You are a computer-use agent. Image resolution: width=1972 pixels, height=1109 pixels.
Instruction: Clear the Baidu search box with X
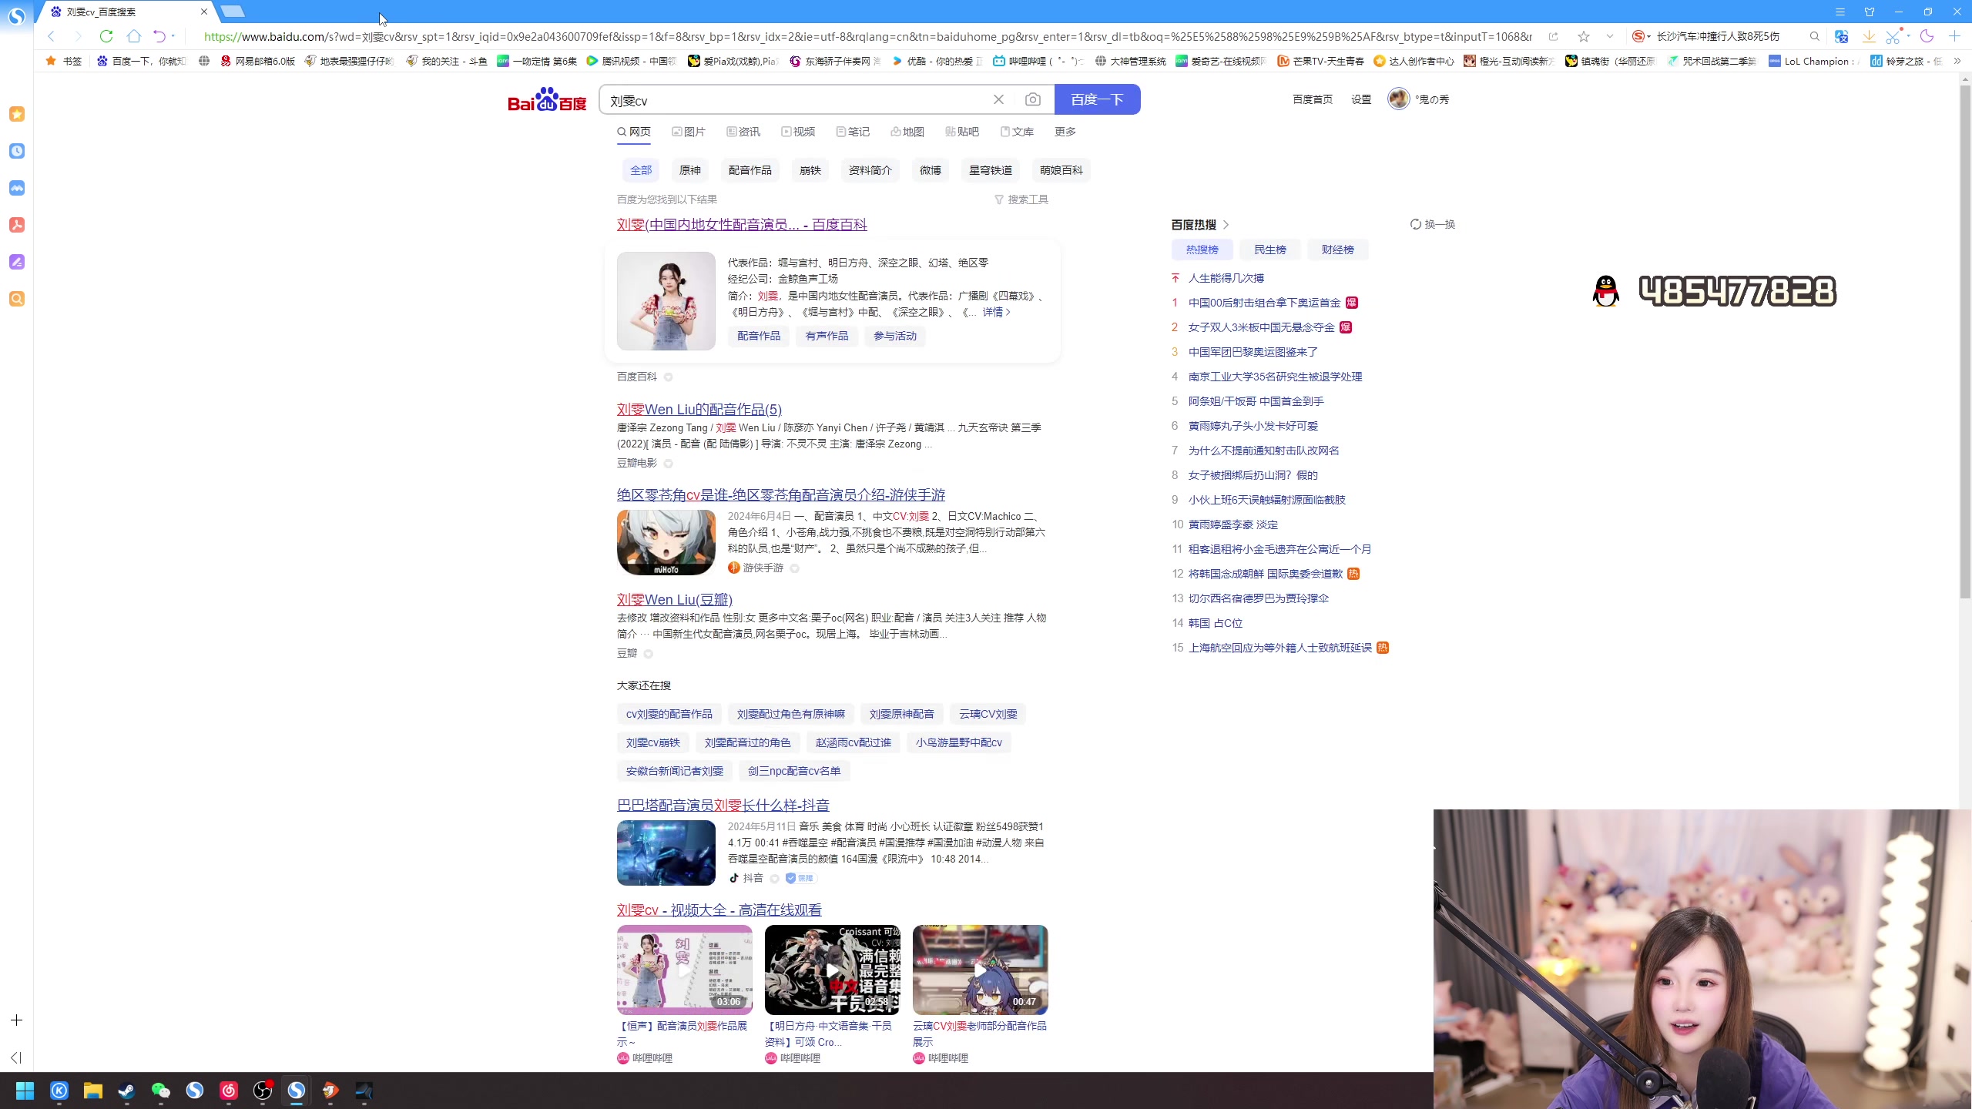[998, 99]
